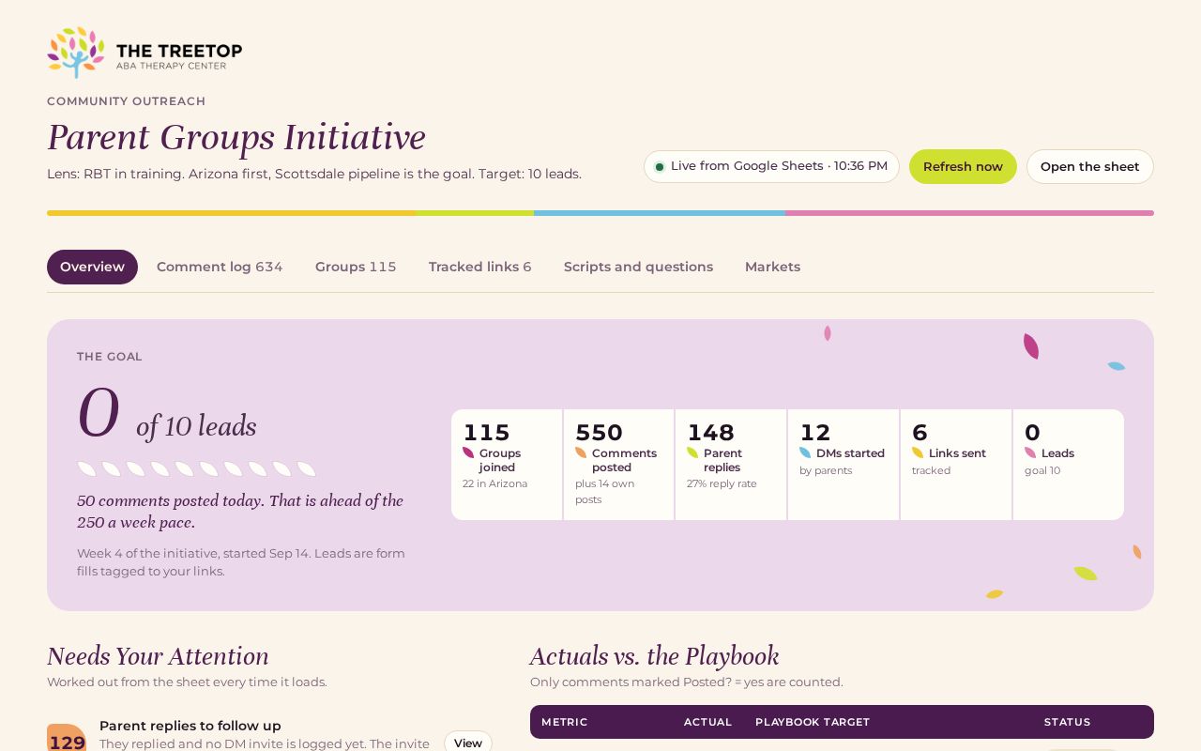This screenshot has height=751, width=1201.
Task: Click Open the sheet button
Action: click(1089, 166)
